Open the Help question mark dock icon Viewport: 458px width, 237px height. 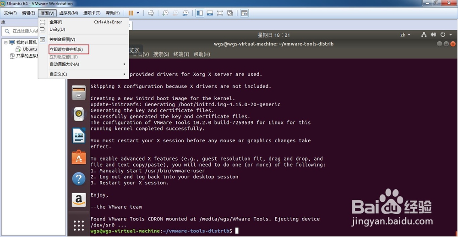79,178
